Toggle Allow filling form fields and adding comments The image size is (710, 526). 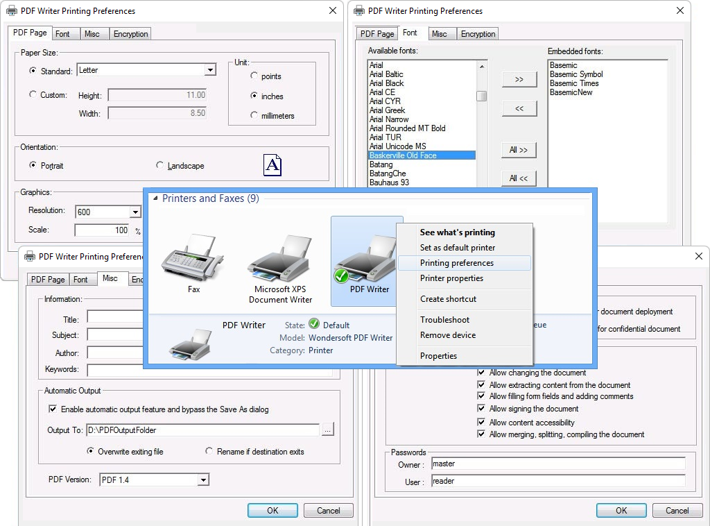tap(481, 396)
